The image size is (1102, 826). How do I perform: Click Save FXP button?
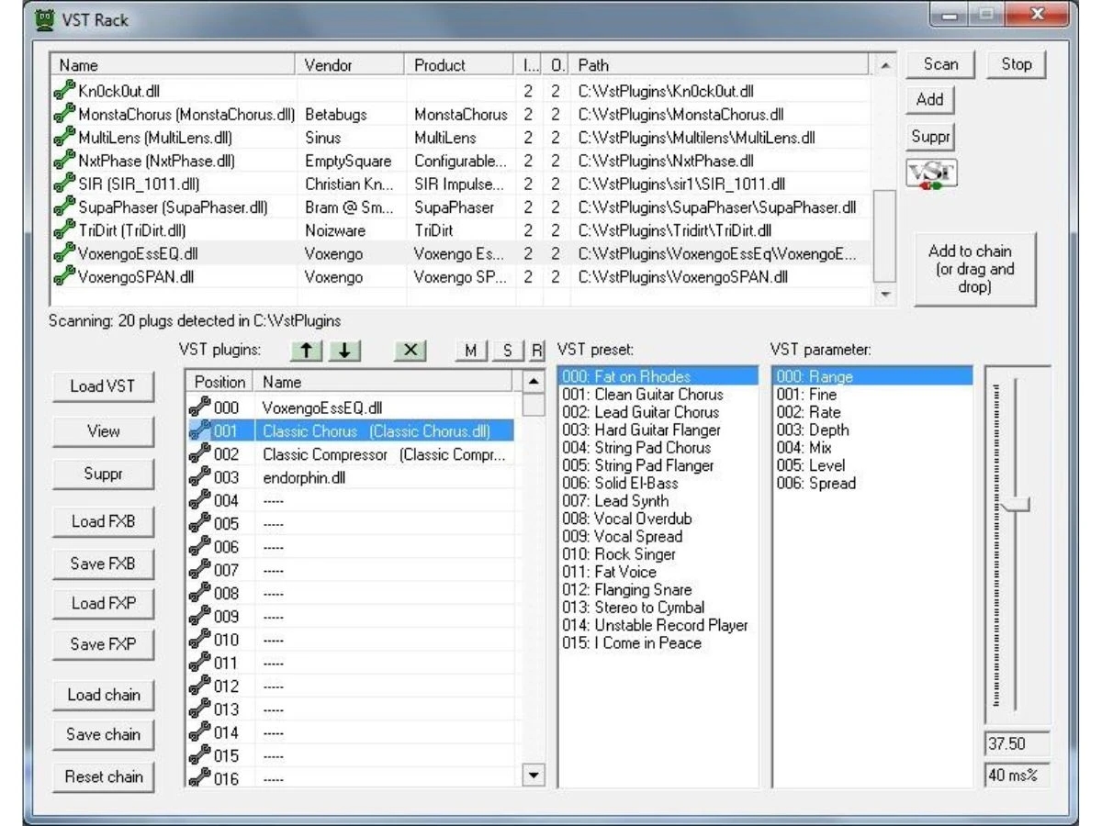tap(104, 644)
